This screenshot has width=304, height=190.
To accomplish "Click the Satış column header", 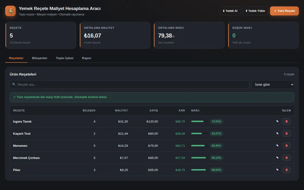I will coord(154,110).
